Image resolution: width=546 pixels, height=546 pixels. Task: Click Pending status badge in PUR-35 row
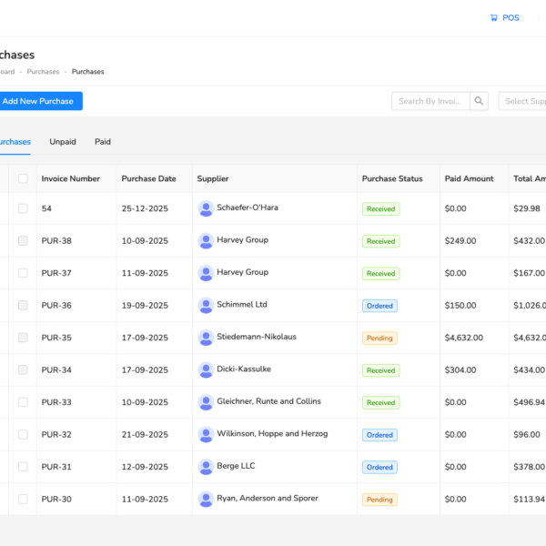tap(379, 339)
